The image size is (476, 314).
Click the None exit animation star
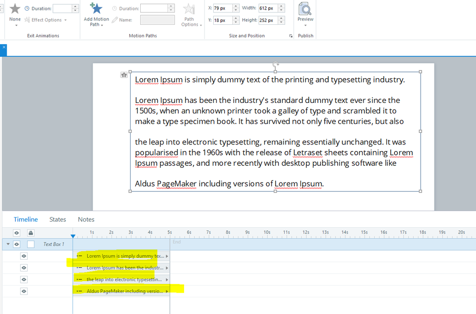point(15,9)
